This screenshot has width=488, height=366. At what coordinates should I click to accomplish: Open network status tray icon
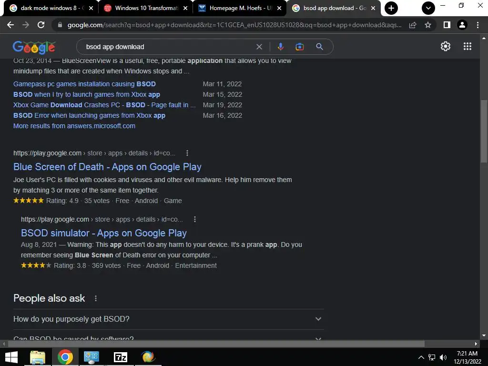click(432, 357)
